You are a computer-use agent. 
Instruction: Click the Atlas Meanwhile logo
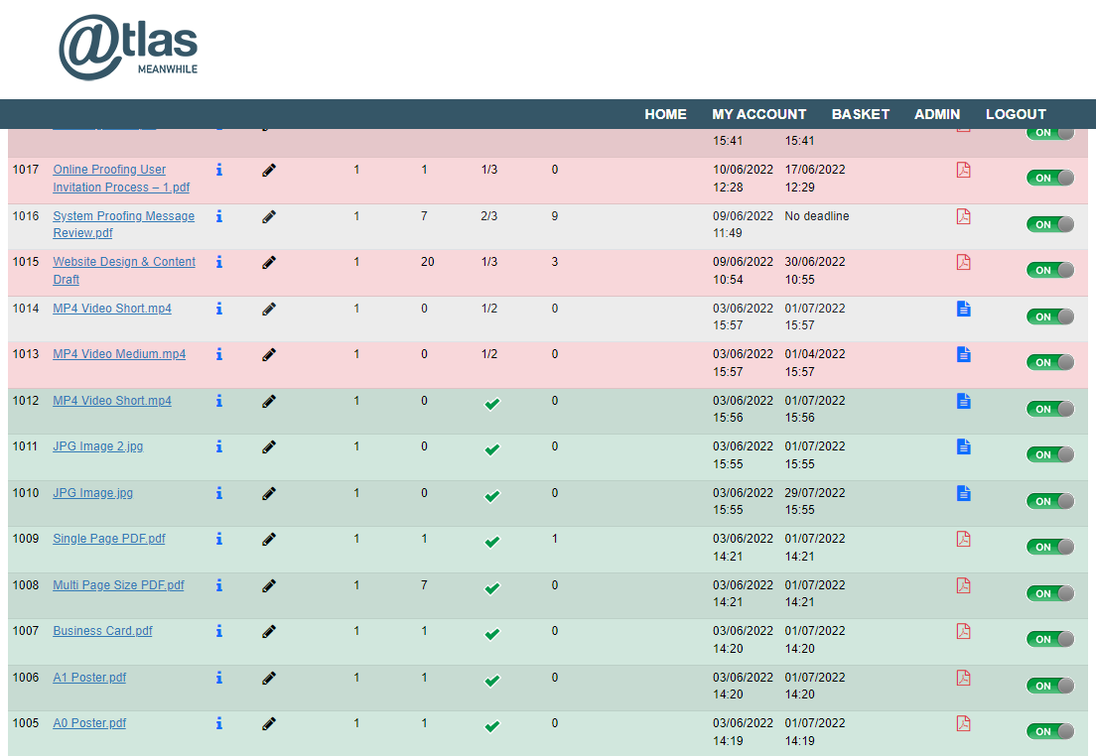pos(129,48)
